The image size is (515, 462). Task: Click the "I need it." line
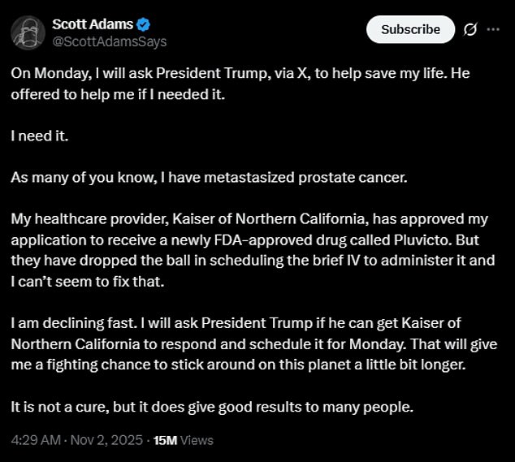39,135
